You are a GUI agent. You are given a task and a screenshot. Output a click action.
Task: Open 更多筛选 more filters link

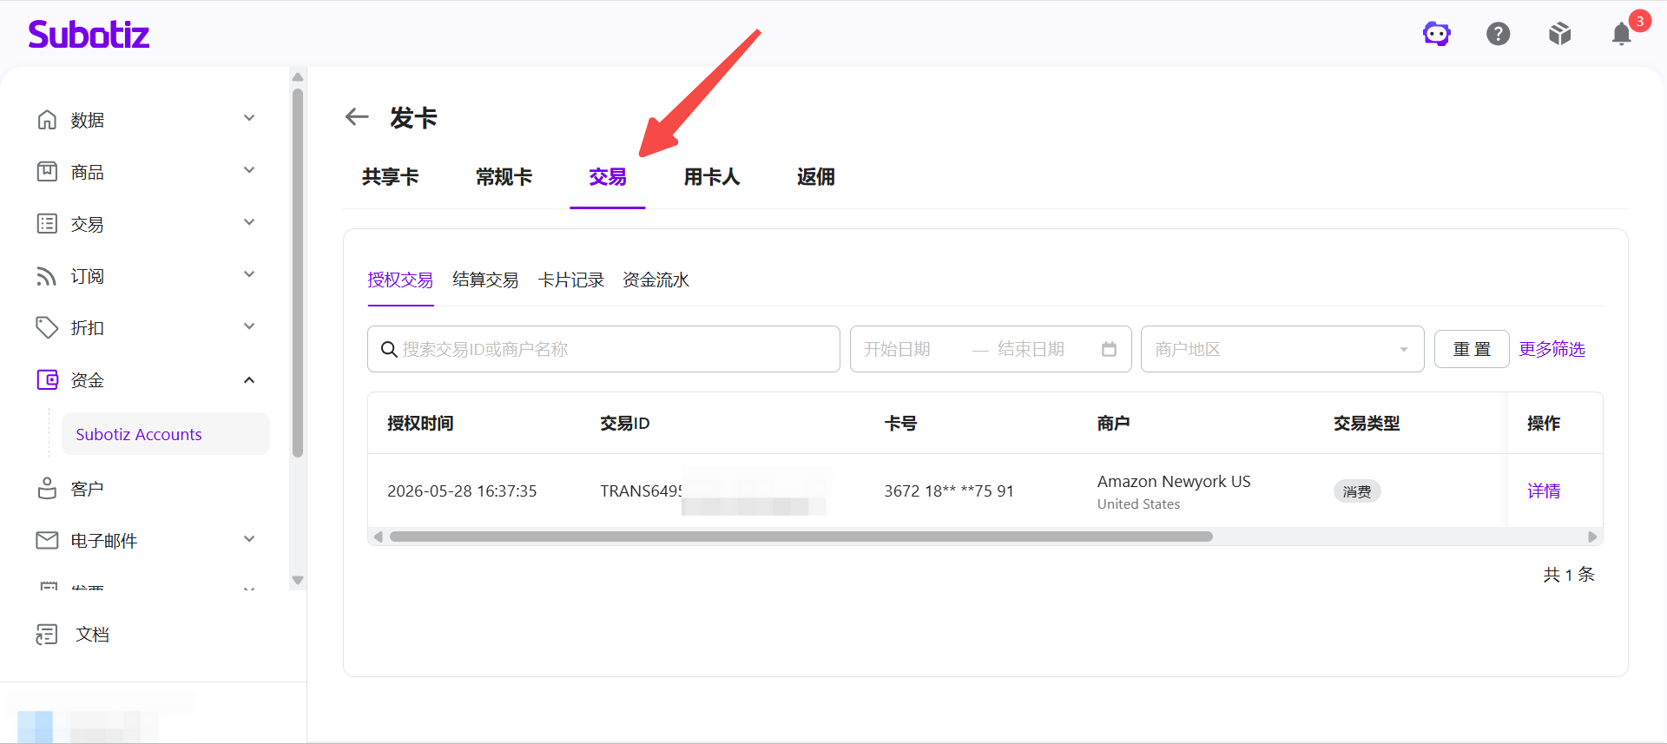1552,349
